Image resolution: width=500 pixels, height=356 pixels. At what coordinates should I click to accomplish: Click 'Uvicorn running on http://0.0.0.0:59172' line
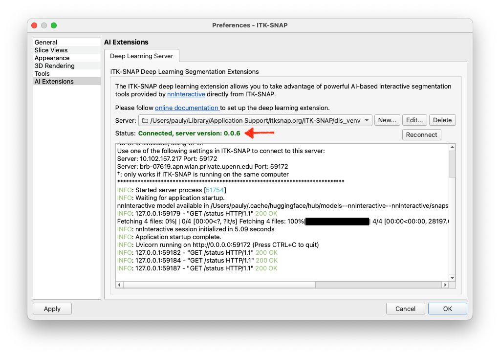[x=218, y=245]
